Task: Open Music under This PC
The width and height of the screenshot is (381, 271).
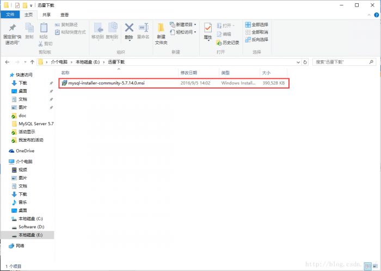Action: (x=23, y=203)
